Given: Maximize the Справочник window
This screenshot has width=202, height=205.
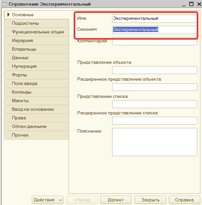Looking at the screenshot, I should click(191, 4).
